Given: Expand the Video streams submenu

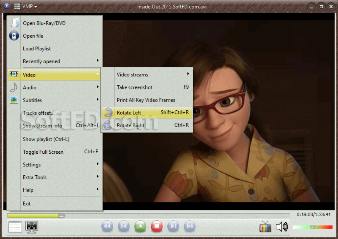Looking at the screenshot, I should point(188,74).
